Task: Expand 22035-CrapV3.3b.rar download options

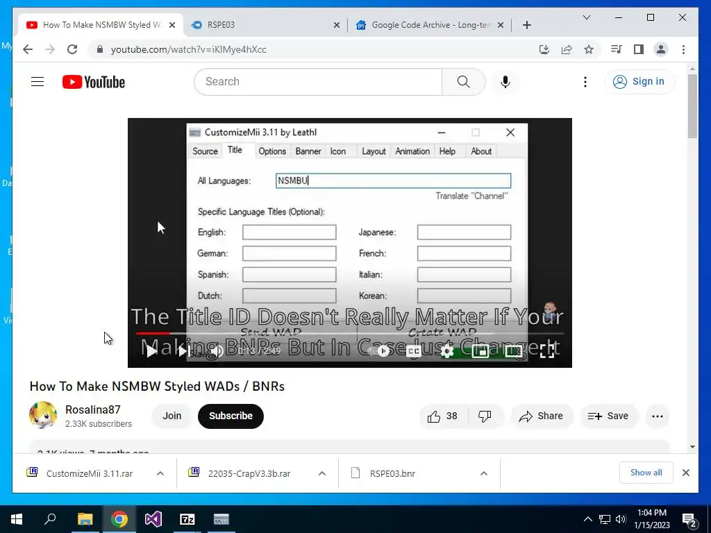Action: pyautogui.click(x=322, y=473)
